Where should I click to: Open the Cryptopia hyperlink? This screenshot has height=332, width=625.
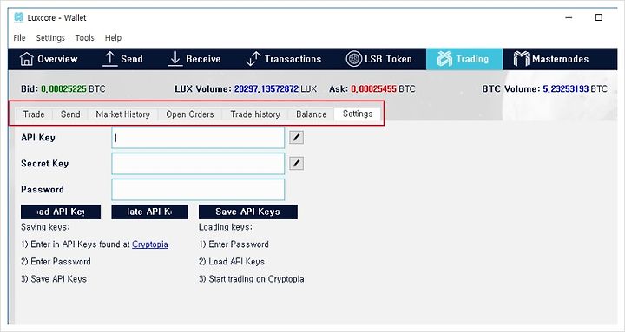coord(150,244)
